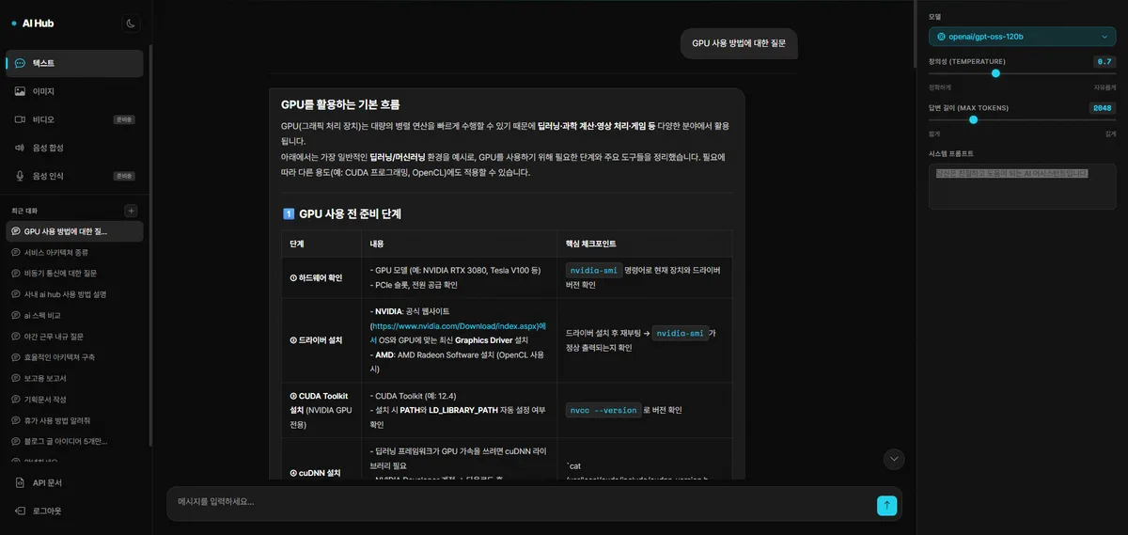Open chat '사내 ai hub 사용 방법 설명'
Image resolution: width=1128 pixels, height=535 pixels.
(x=74, y=294)
